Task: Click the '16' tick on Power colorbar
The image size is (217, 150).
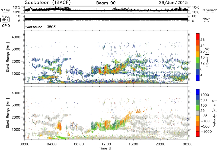Action: point(202,57)
